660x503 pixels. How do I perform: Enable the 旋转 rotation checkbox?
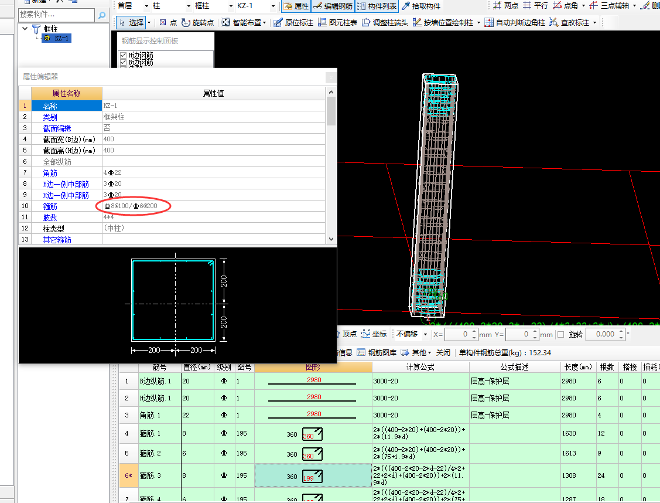(x=560, y=335)
